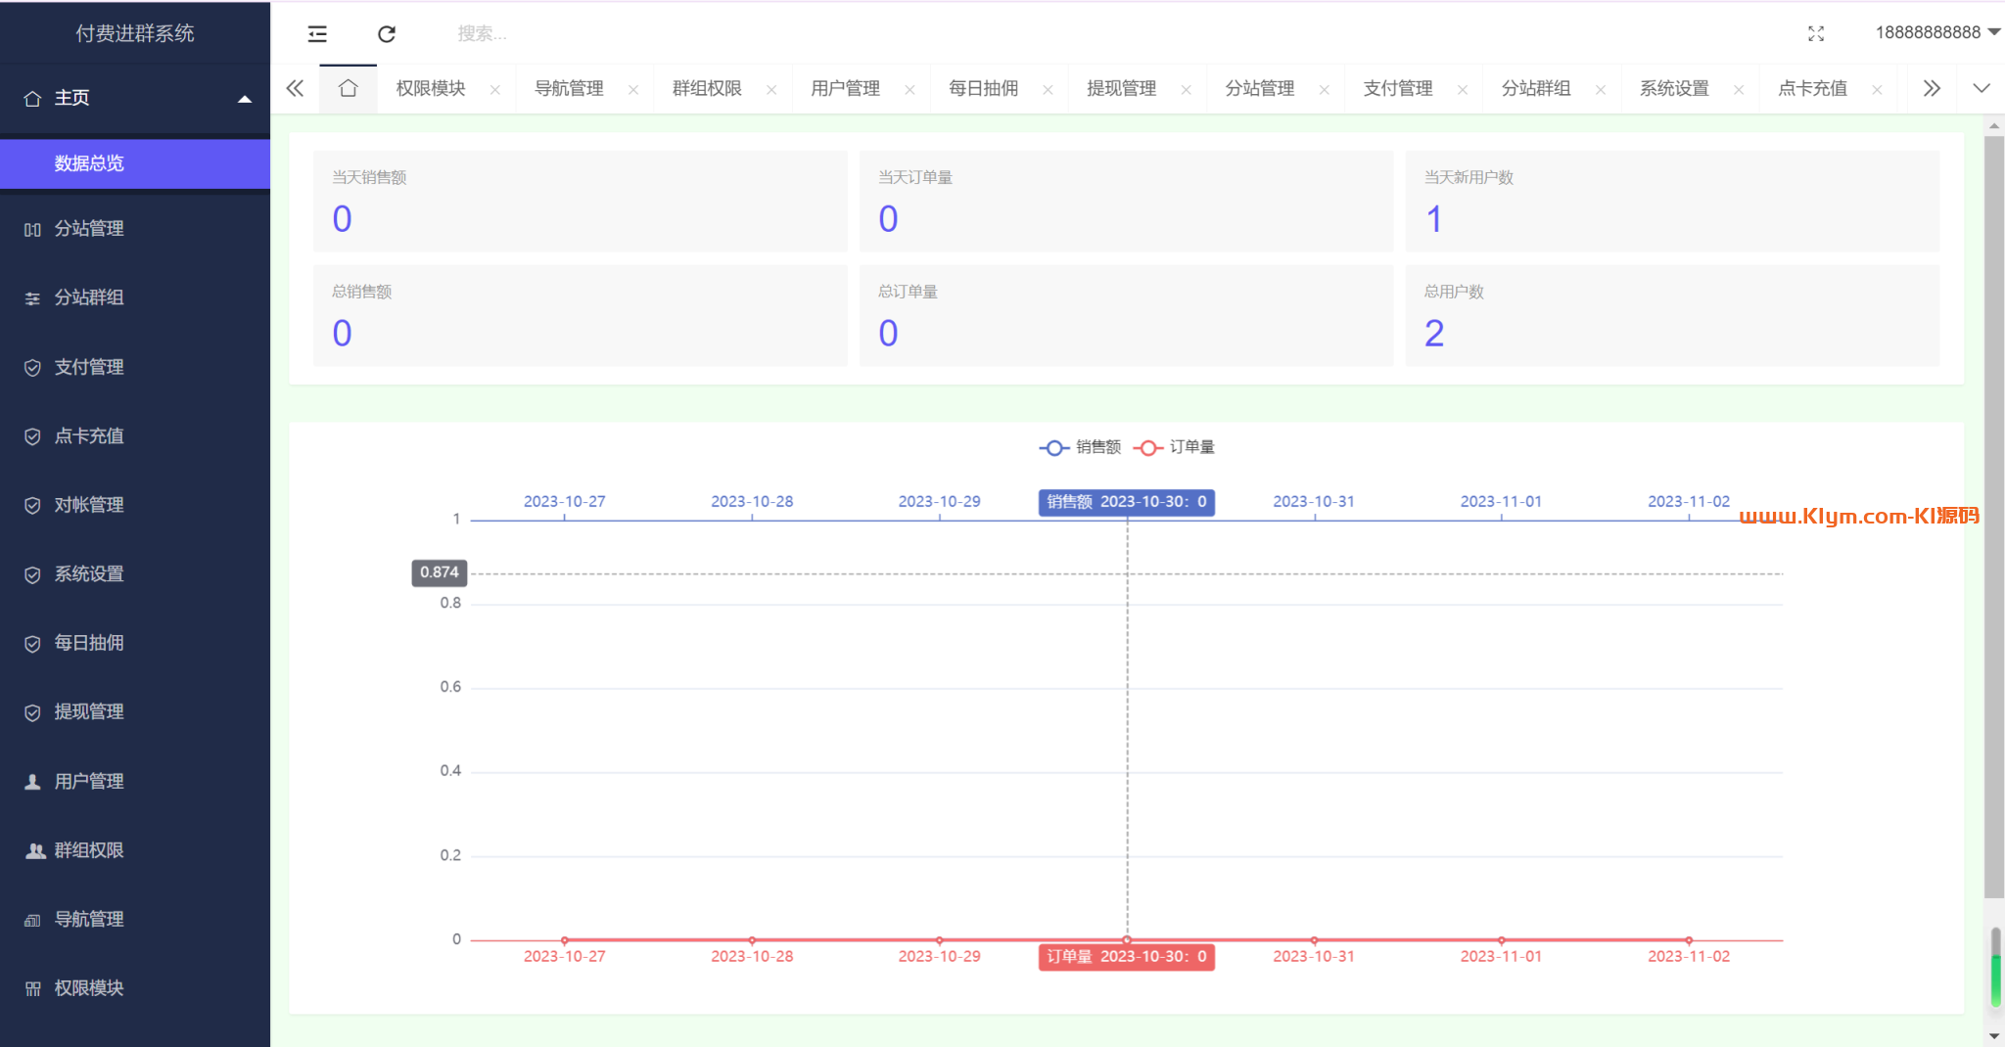Switch to the 系统设置 tab
Screen dimensions: 2005x1047
click(x=1674, y=89)
